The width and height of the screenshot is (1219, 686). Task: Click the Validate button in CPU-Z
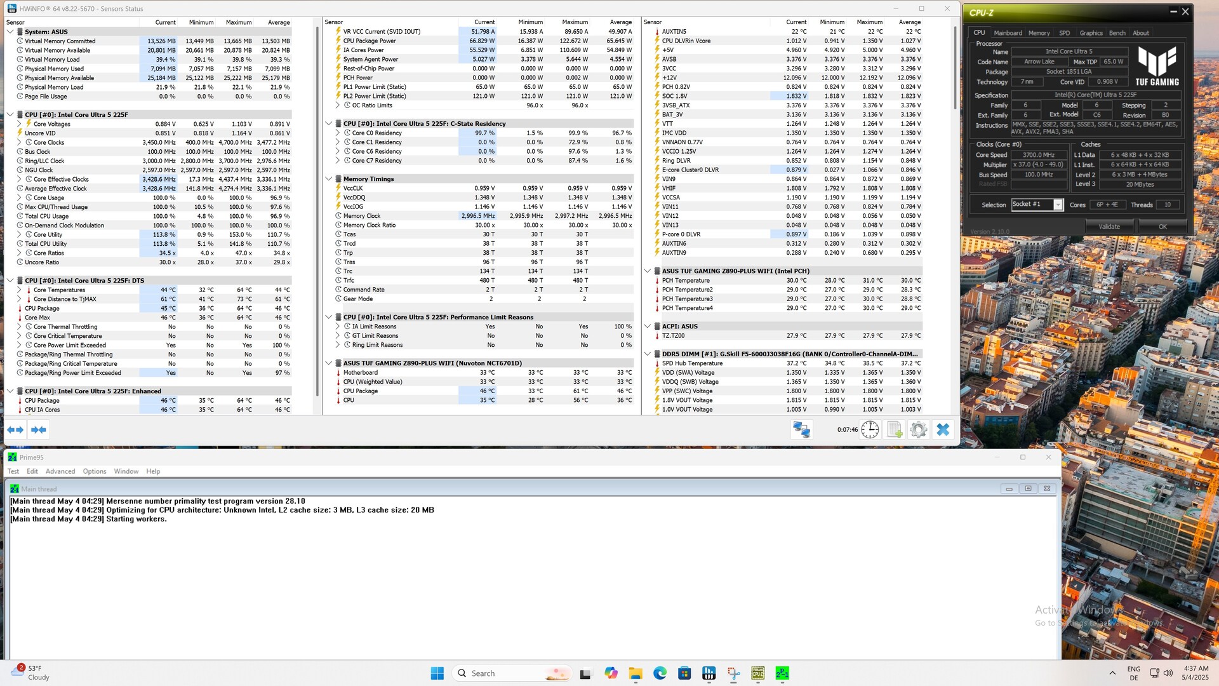pyautogui.click(x=1109, y=227)
